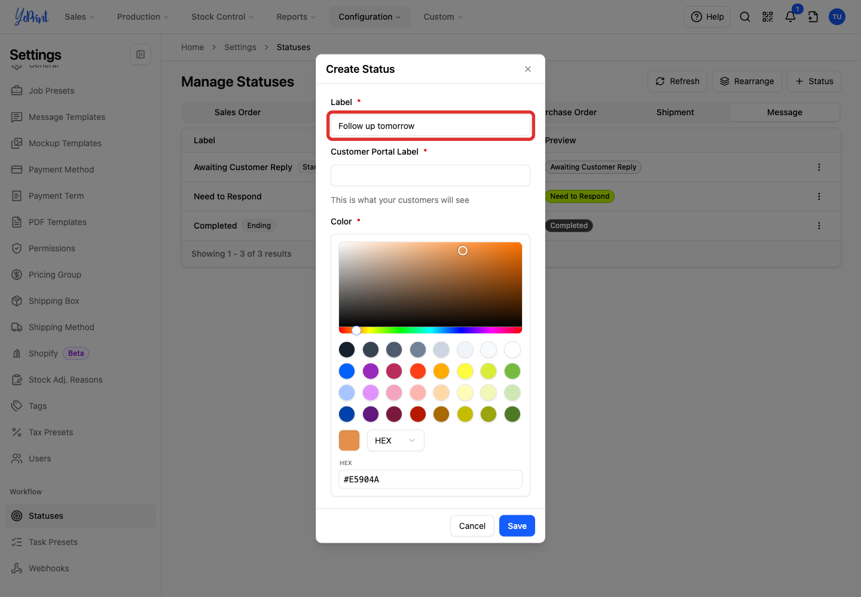
Task: Click the hue slider bar
Action: tap(430, 330)
